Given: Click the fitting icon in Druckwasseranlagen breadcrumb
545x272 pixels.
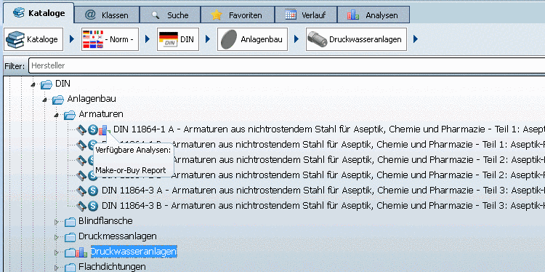Looking at the screenshot, I should click(318, 39).
